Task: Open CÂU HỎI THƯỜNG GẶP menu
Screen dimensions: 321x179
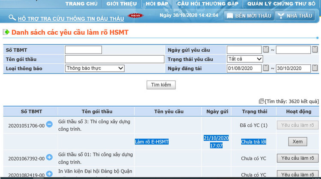Action: point(208,4)
